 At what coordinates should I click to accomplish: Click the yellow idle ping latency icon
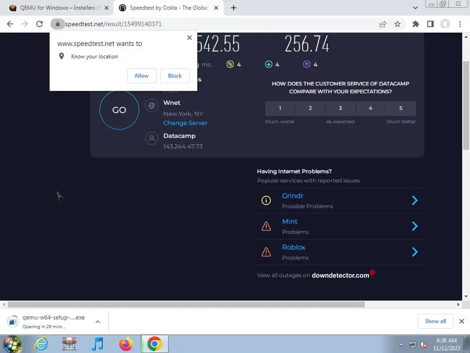(x=230, y=64)
